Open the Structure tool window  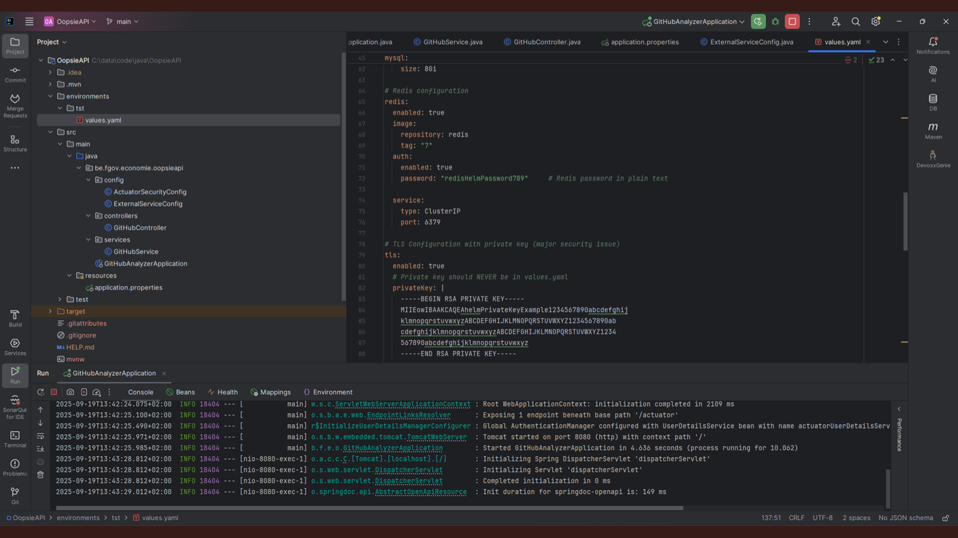coord(15,143)
